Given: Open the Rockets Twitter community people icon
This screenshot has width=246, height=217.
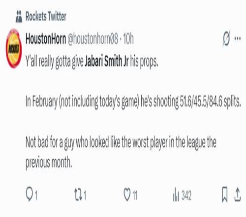Looking at the screenshot, I should click(19, 16).
